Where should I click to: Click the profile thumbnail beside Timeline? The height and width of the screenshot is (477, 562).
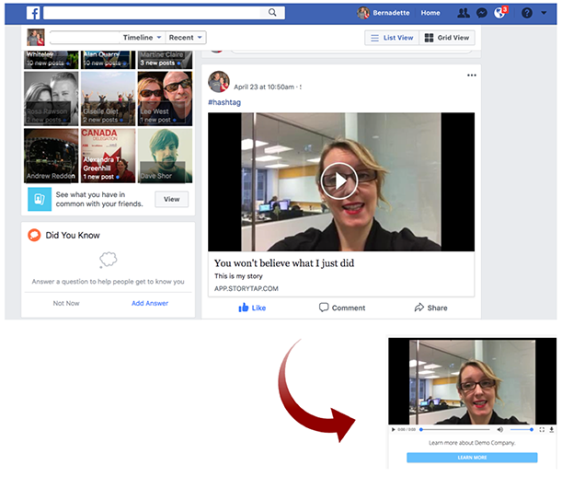pyautogui.click(x=36, y=38)
